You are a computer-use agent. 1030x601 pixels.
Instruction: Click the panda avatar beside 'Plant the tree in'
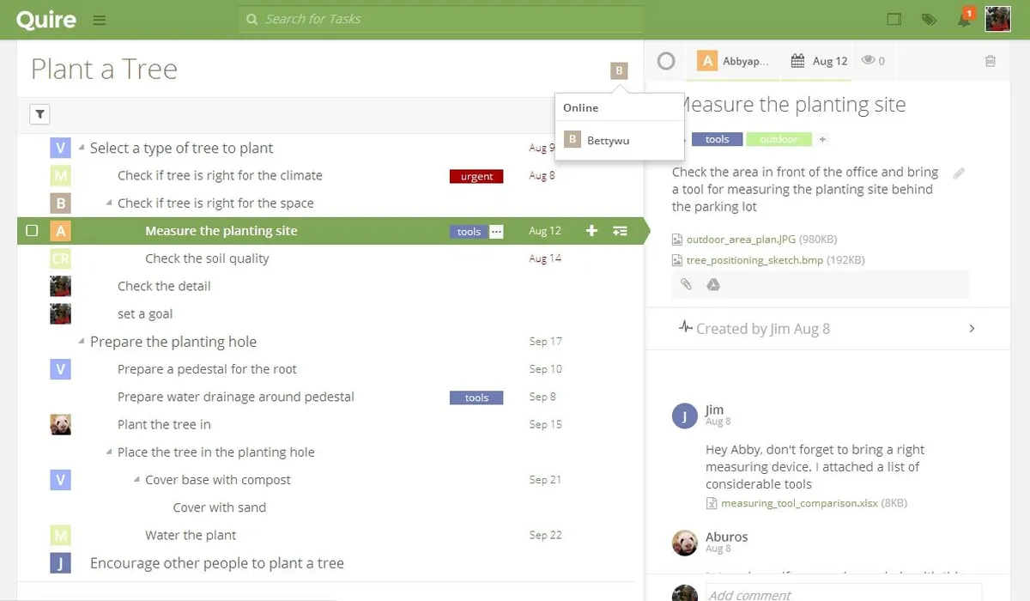tap(60, 424)
